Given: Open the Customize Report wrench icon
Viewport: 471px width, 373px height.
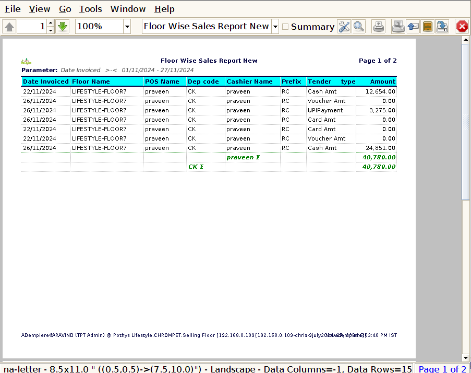Looking at the screenshot, I should coord(344,27).
